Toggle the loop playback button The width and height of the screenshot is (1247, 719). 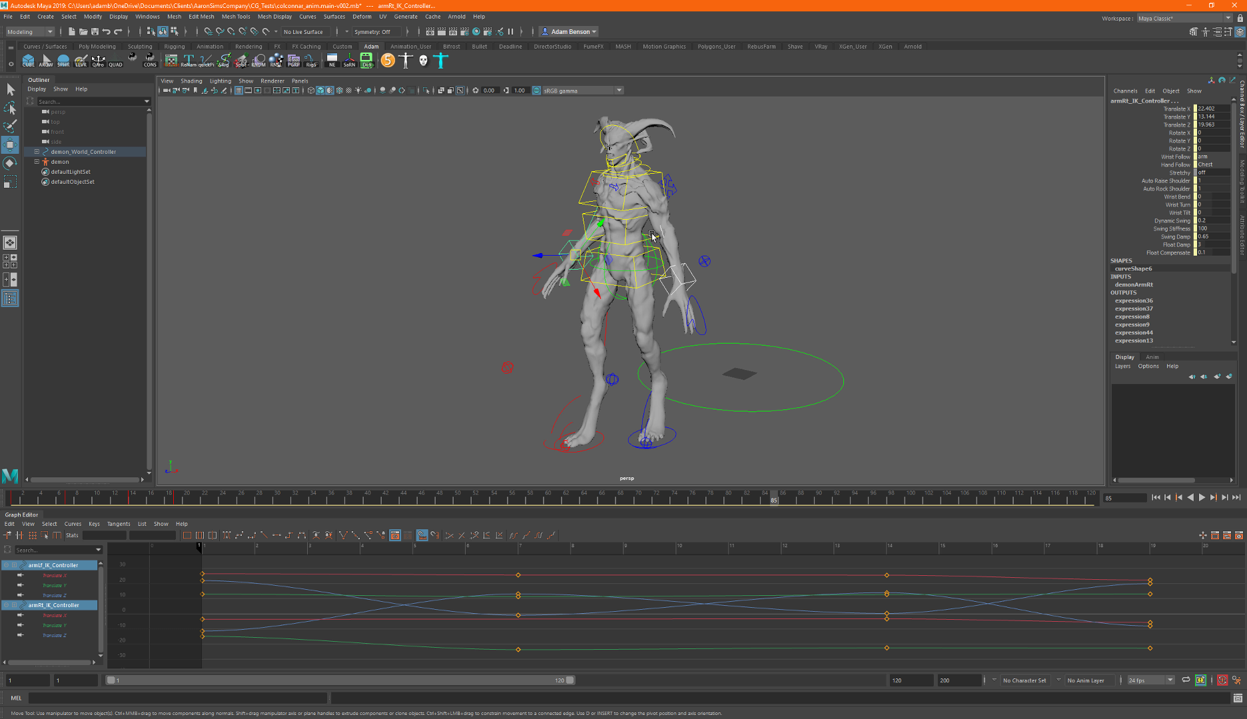1186,680
